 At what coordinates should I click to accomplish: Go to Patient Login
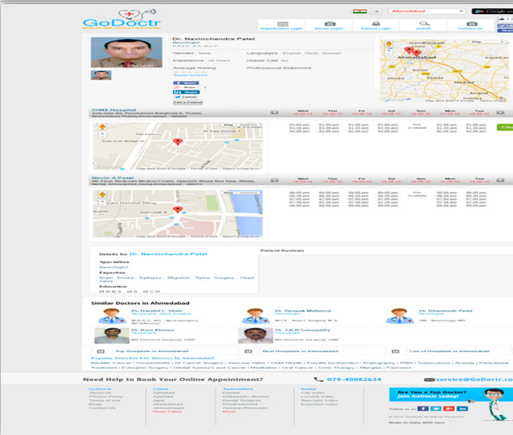tap(376, 26)
